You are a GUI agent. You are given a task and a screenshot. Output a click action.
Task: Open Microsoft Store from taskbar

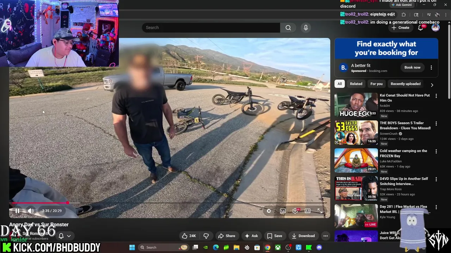[257, 247]
